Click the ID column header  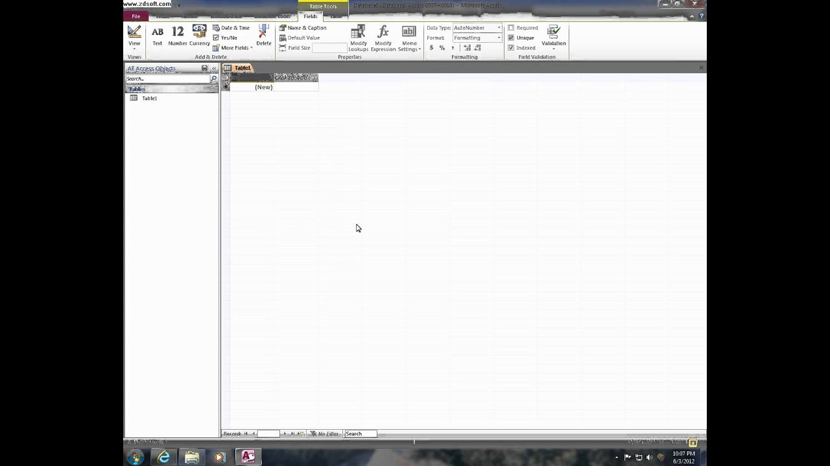click(x=250, y=78)
